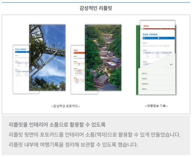Open the orange 구인사 info leaflet in center
The height and width of the screenshot is (157, 193).
point(78,69)
